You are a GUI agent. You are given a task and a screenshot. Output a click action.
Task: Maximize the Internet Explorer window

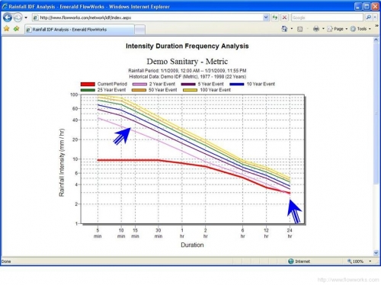tap(367, 6)
